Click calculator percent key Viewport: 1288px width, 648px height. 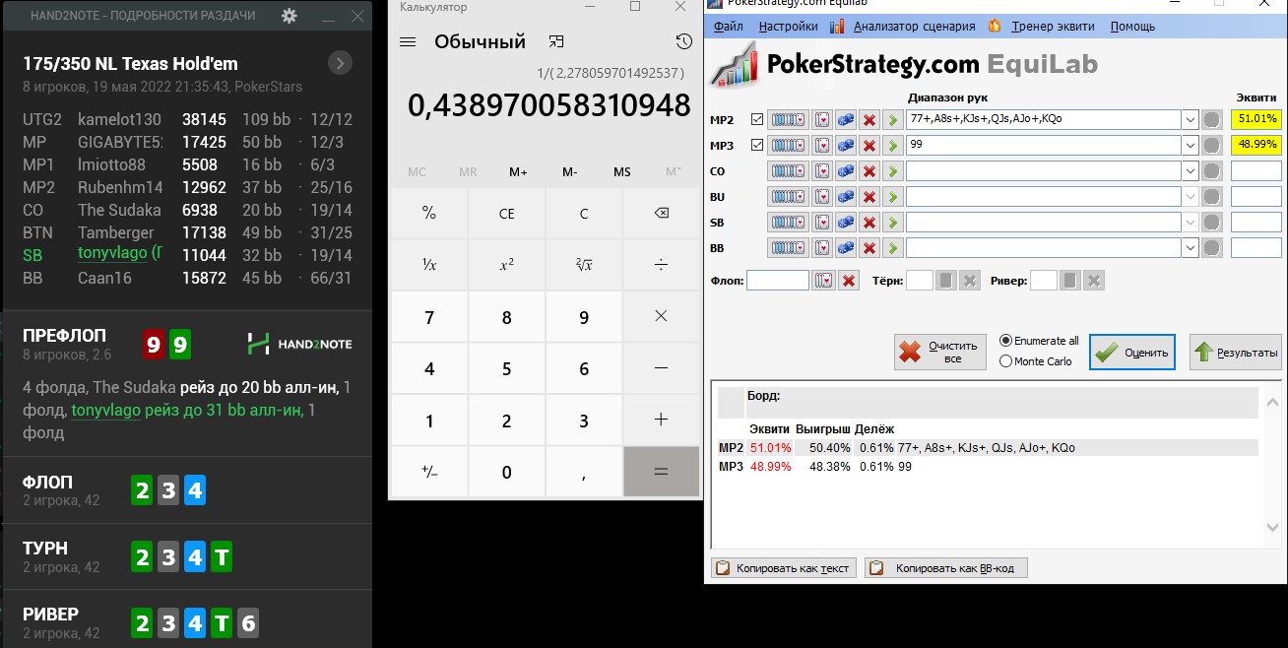[x=429, y=214]
